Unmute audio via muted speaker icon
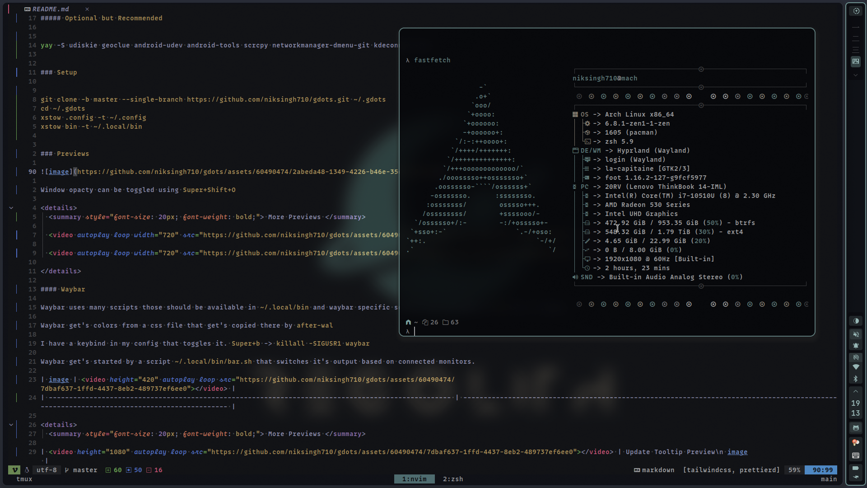867x488 pixels. [856, 334]
